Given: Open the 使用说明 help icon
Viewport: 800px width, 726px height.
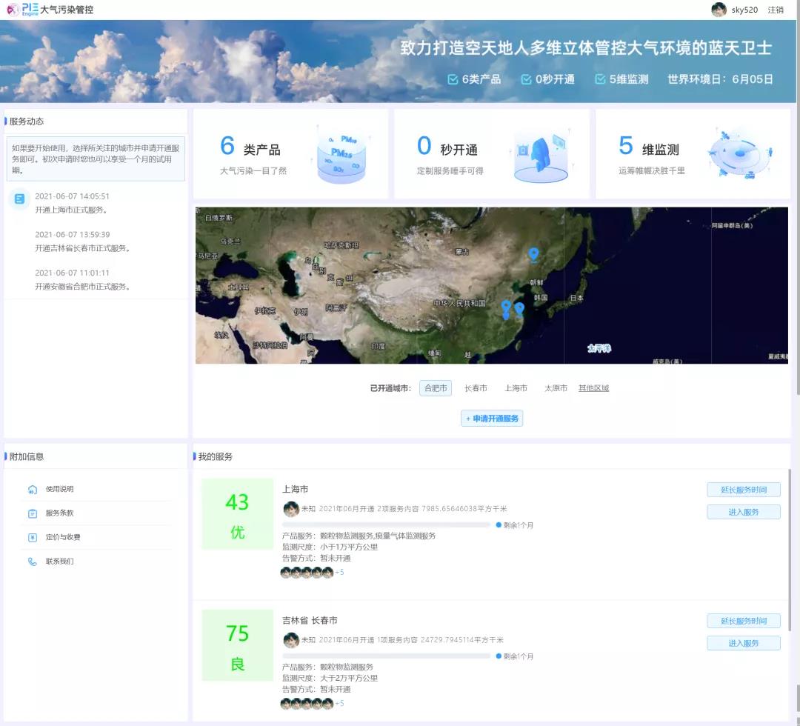Looking at the screenshot, I should click(30, 489).
